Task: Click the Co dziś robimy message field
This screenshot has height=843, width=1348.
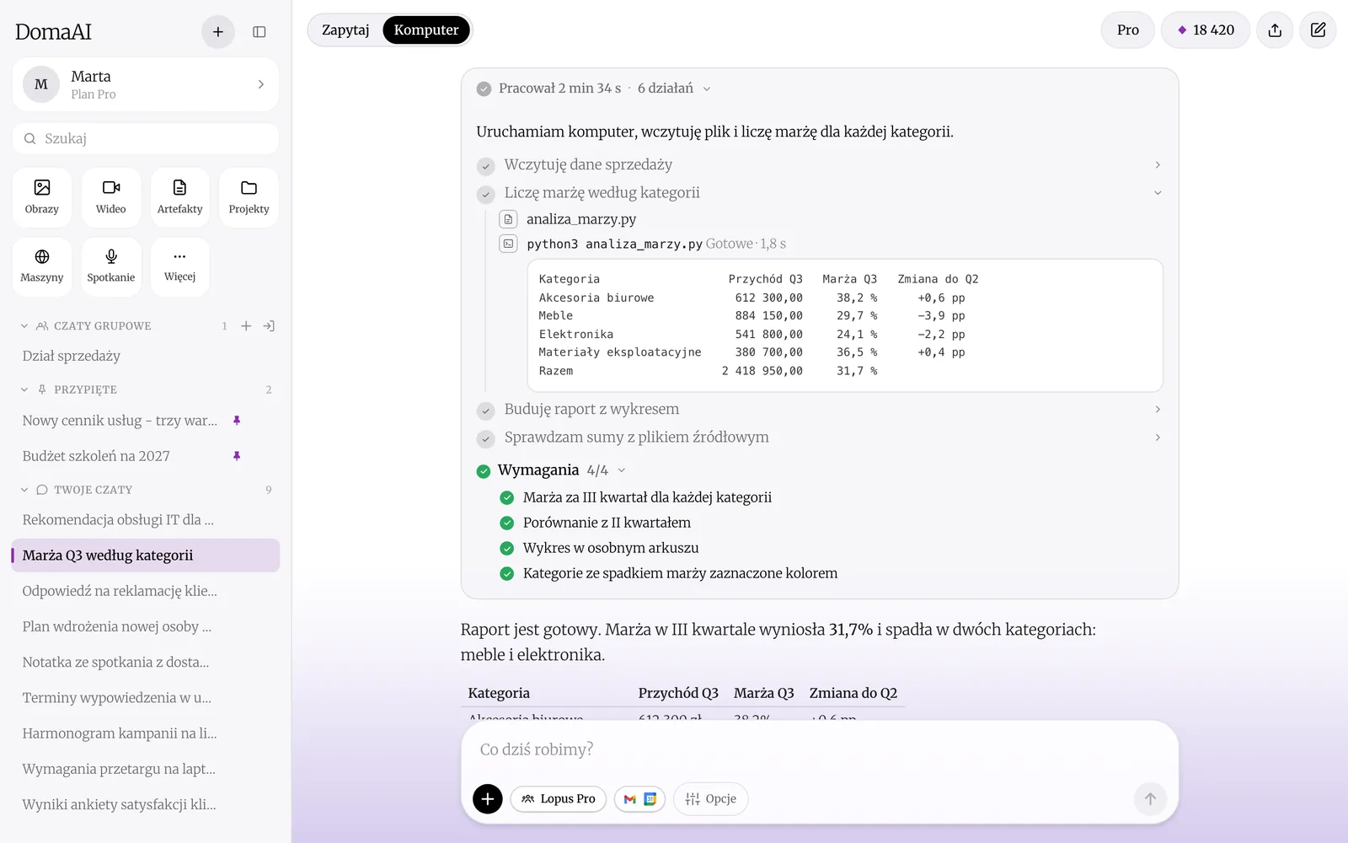Action: pos(819,749)
